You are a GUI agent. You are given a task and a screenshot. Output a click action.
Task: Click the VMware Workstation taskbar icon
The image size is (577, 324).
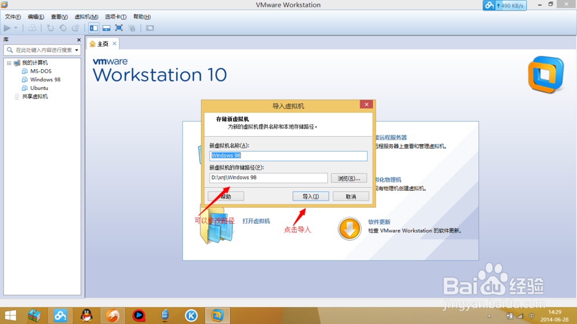pyautogui.click(x=217, y=315)
